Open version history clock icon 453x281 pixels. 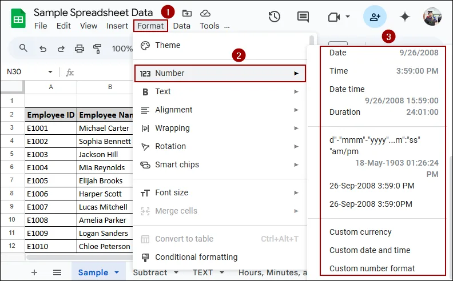coord(274,17)
